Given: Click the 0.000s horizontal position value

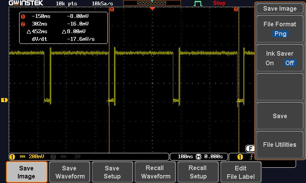Looking at the screenshot, I should 213,157.
